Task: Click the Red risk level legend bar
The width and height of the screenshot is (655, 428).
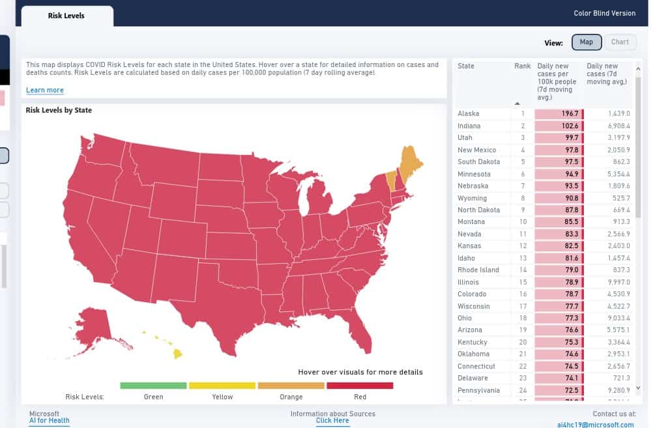Action: (360, 386)
